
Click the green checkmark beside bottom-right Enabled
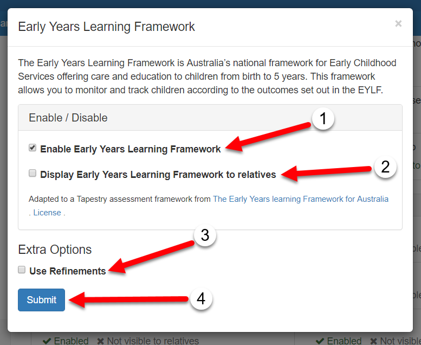pyautogui.click(x=320, y=341)
